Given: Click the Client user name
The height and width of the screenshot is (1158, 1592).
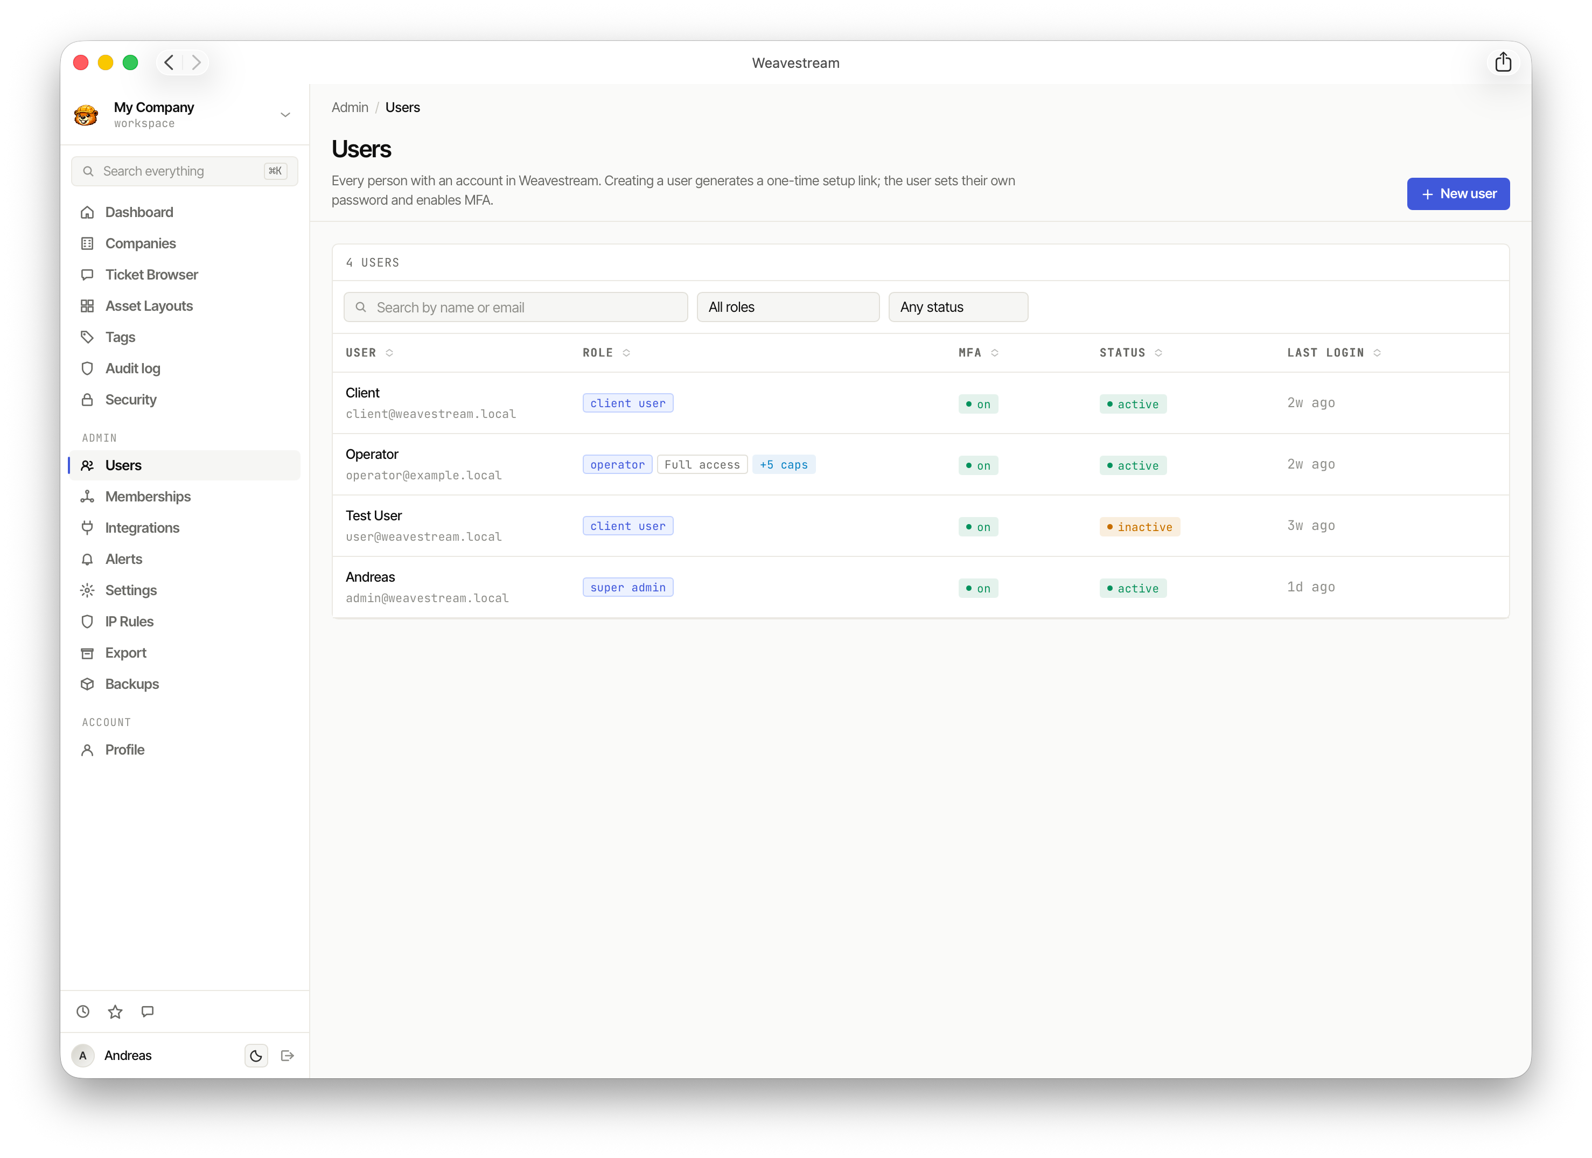Looking at the screenshot, I should coord(362,393).
